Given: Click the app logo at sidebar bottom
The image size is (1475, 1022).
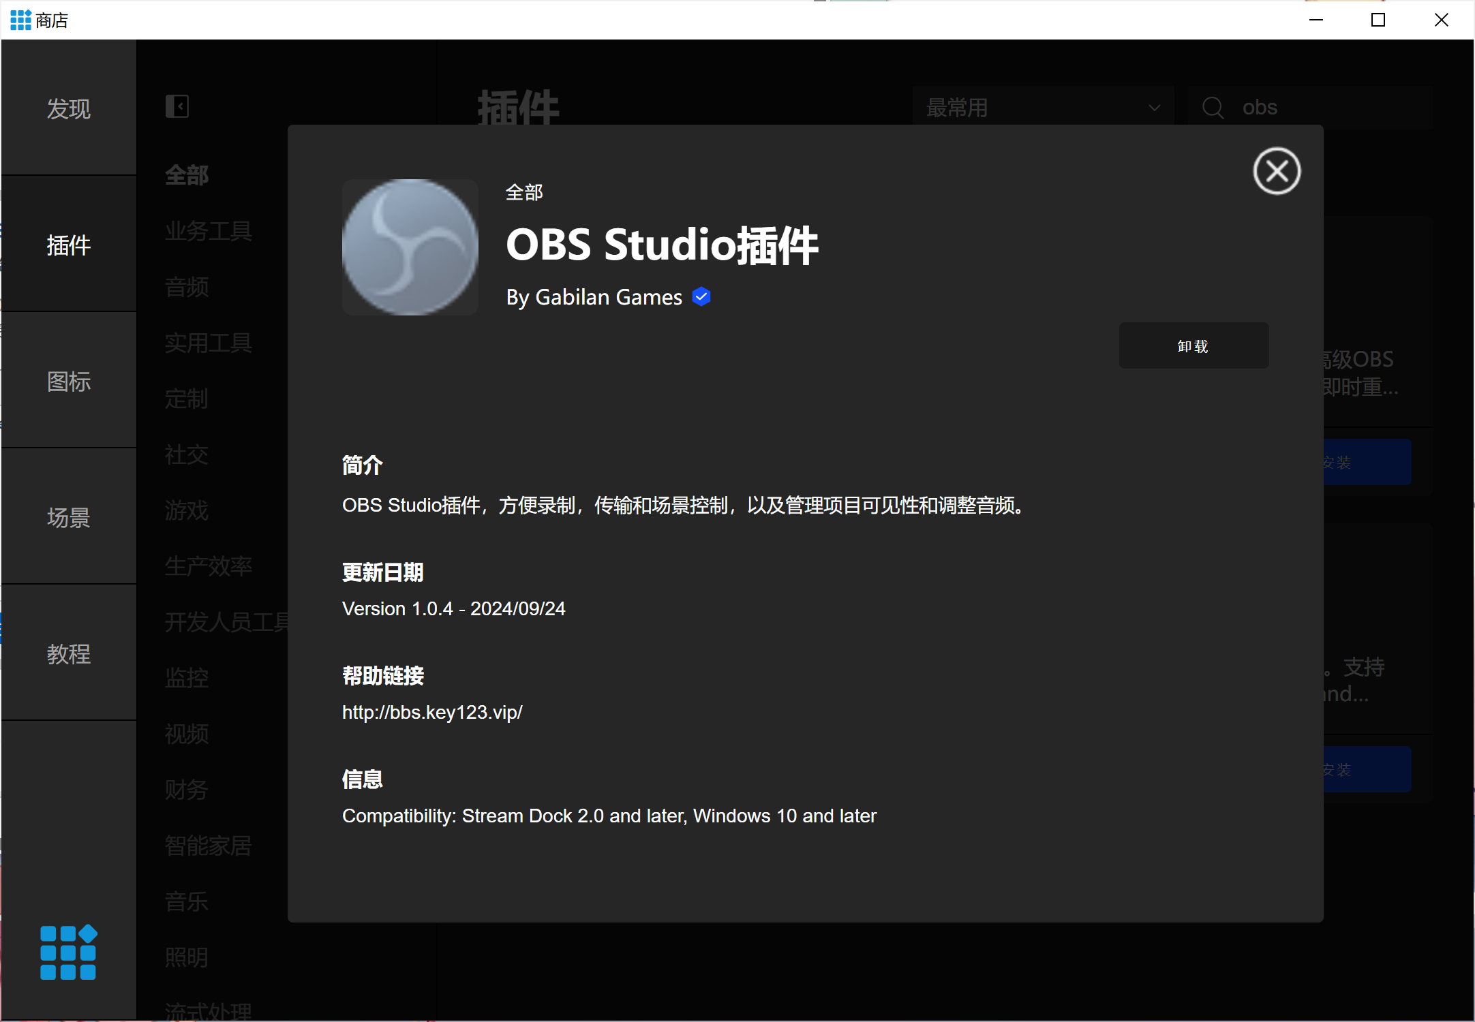Looking at the screenshot, I should click(68, 952).
